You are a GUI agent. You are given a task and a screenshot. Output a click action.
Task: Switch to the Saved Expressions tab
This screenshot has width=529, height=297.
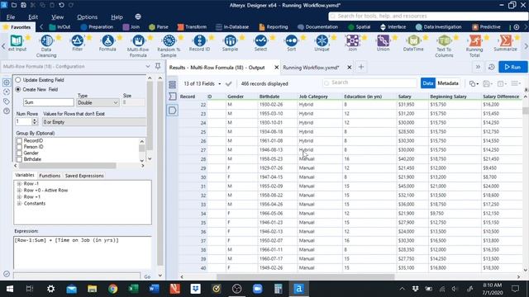[x=84, y=176]
